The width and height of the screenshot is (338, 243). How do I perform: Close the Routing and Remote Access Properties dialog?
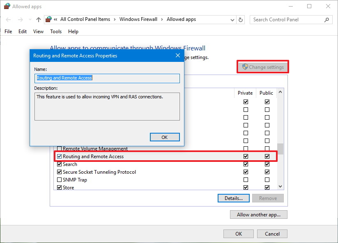pos(177,55)
